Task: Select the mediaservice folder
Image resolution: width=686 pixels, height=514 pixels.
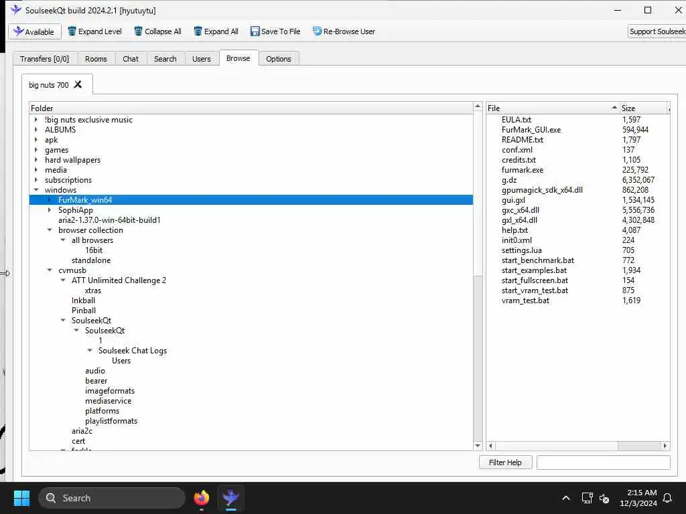Action: pos(108,401)
